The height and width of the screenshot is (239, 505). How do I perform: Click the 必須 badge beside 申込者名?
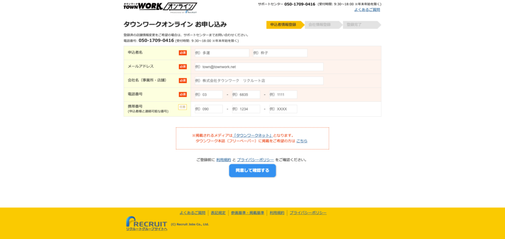(182, 53)
